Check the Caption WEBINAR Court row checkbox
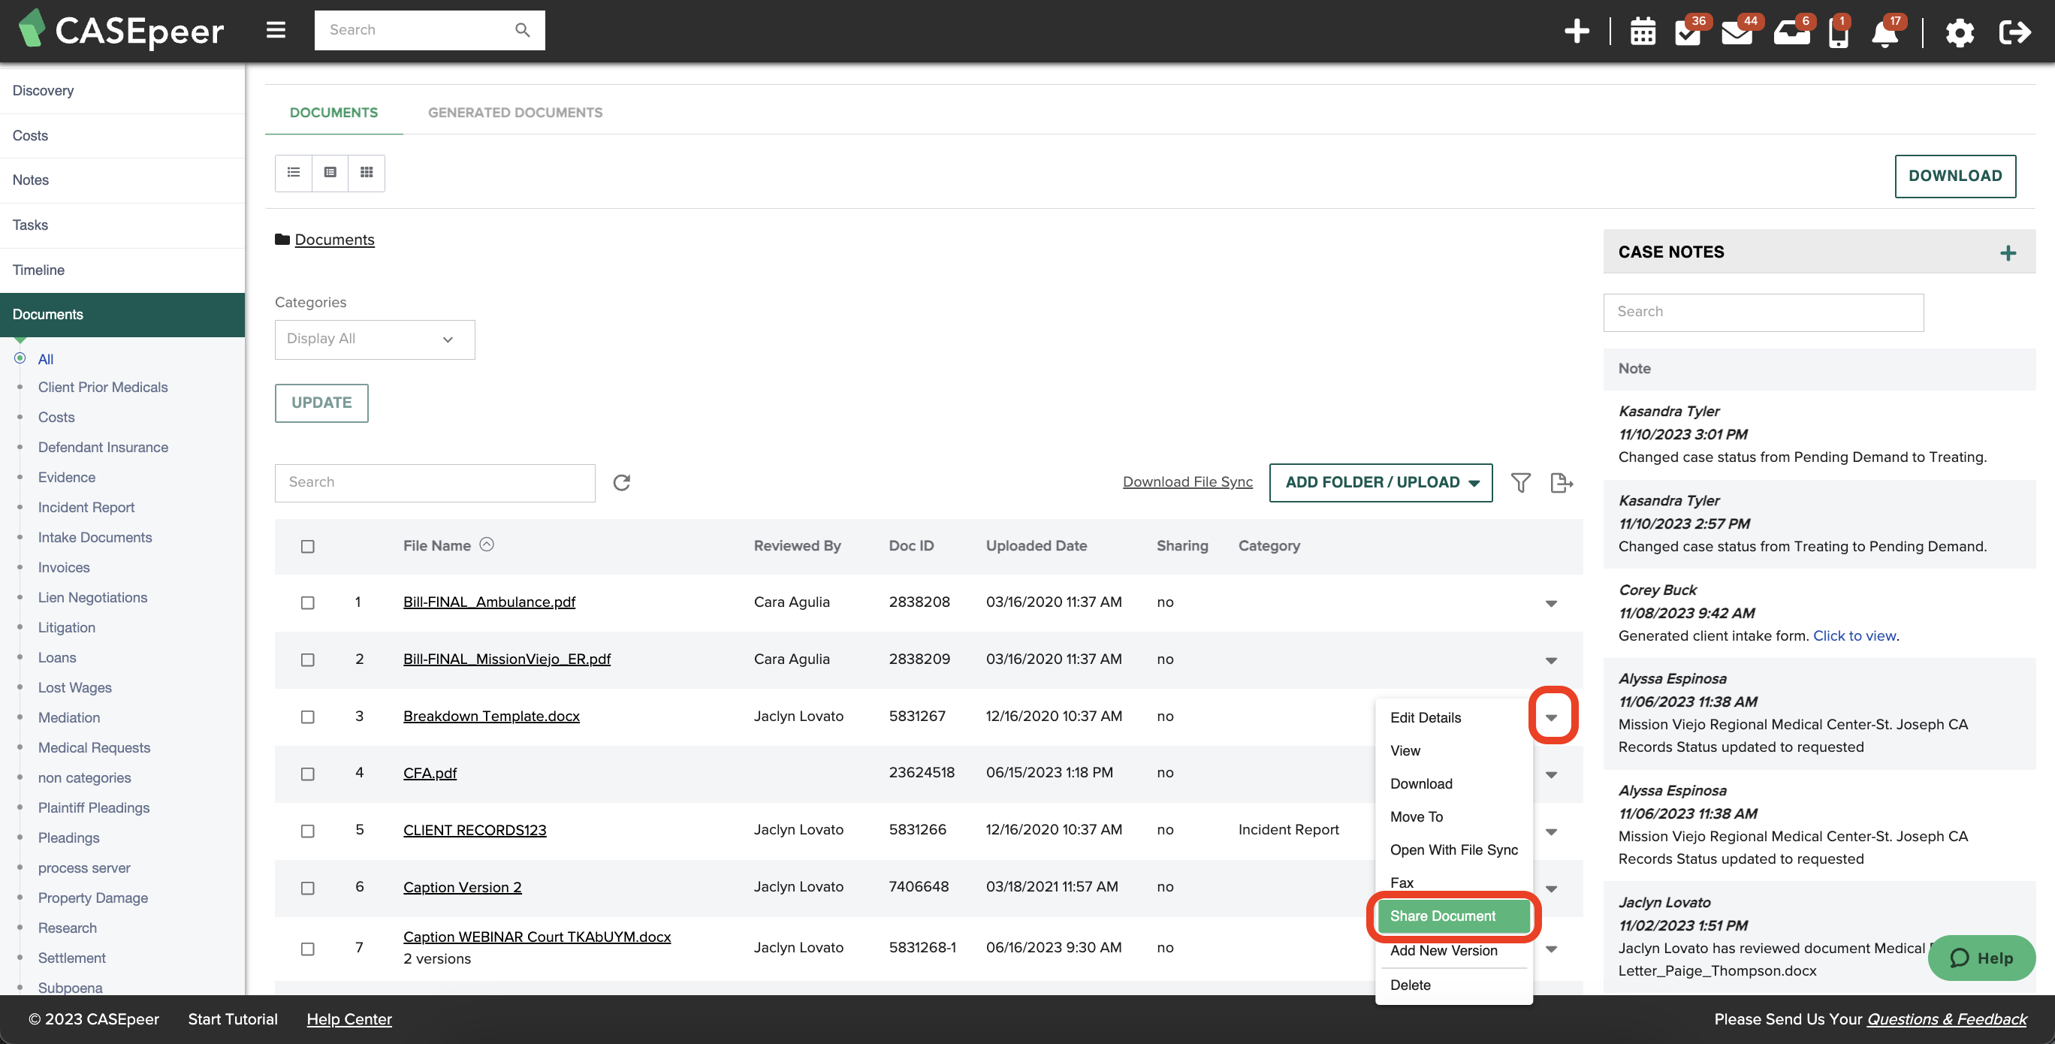Screen dimensions: 2055x1044 pos(308,949)
